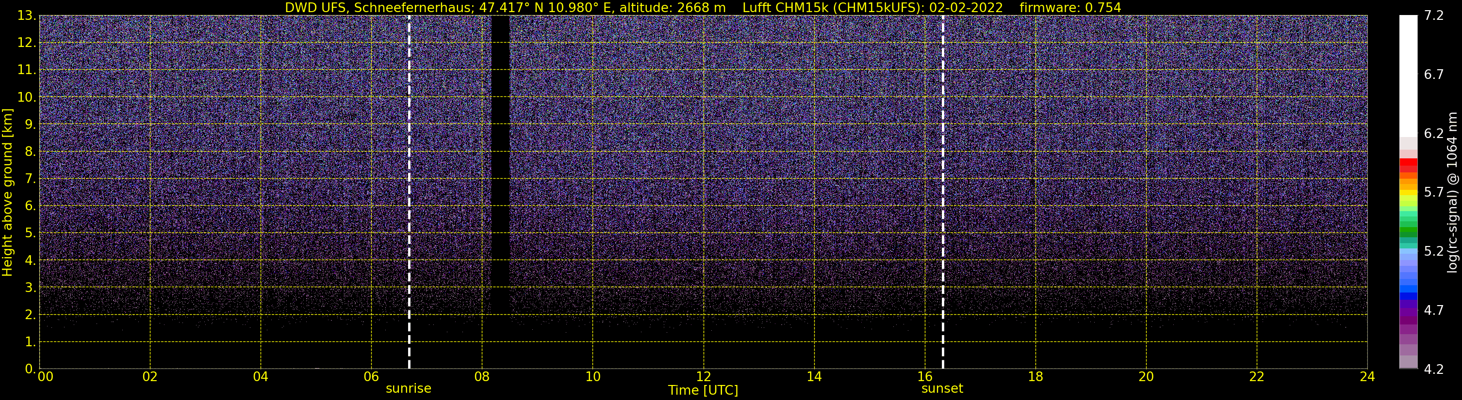Image resolution: width=1462 pixels, height=400 pixels.
Task: Click the white dashed sunset line
Action: [943, 192]
